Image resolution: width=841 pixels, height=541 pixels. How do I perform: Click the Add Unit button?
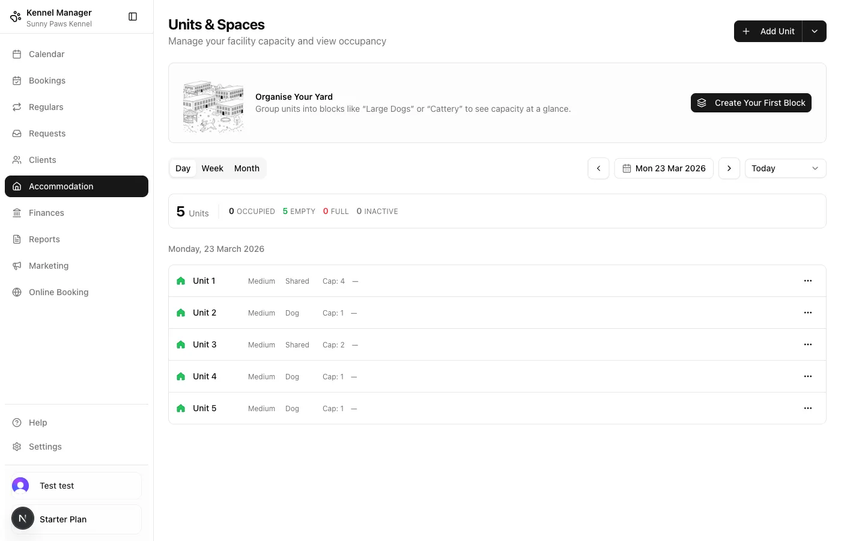768,31
